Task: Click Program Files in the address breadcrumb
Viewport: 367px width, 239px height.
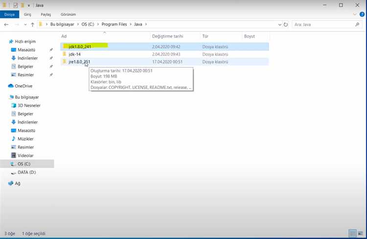Action: 114,24
